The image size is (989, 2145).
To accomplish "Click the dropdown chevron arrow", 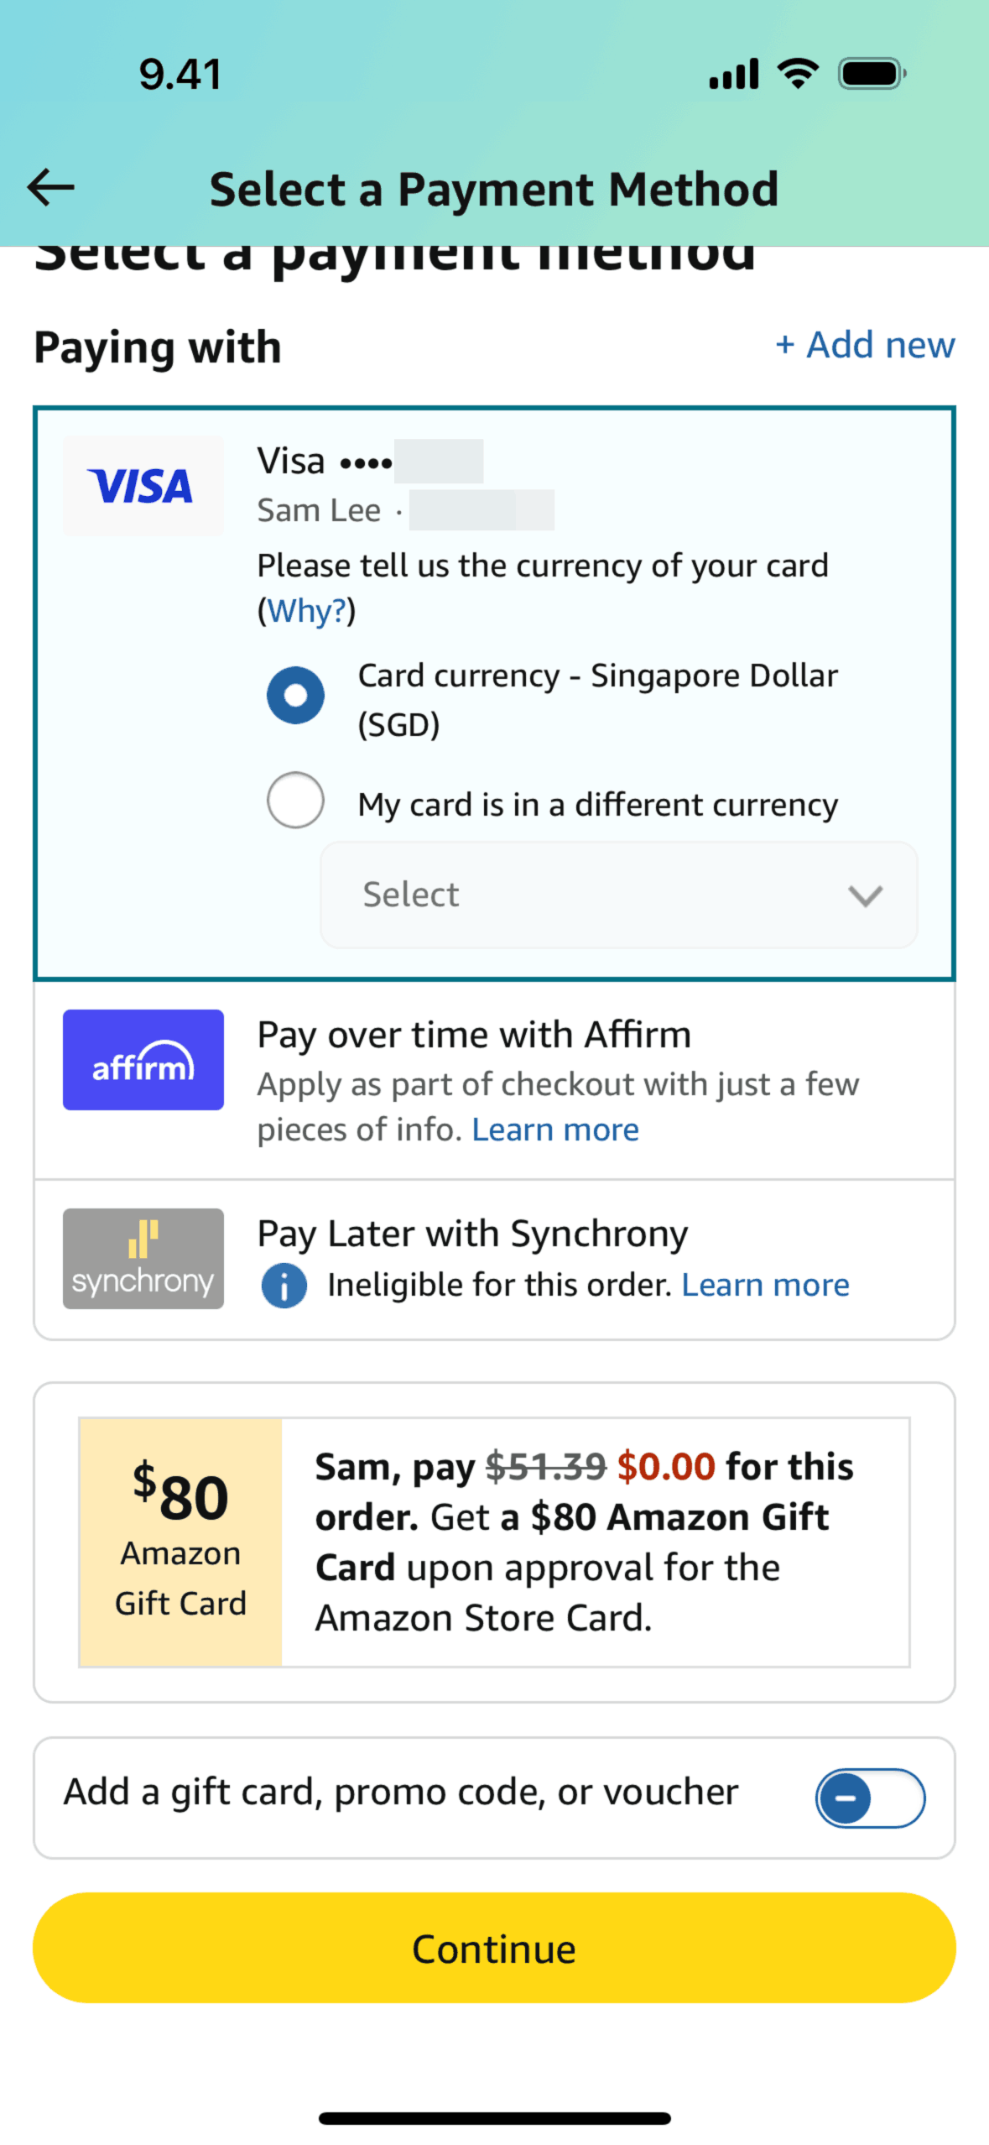I will click(x=865, y=895).
